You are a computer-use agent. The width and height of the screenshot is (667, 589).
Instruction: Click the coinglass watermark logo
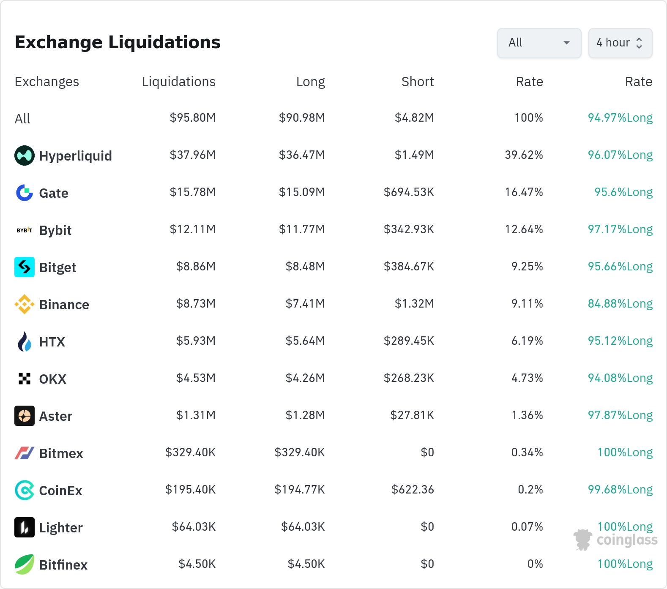(615, 540)
